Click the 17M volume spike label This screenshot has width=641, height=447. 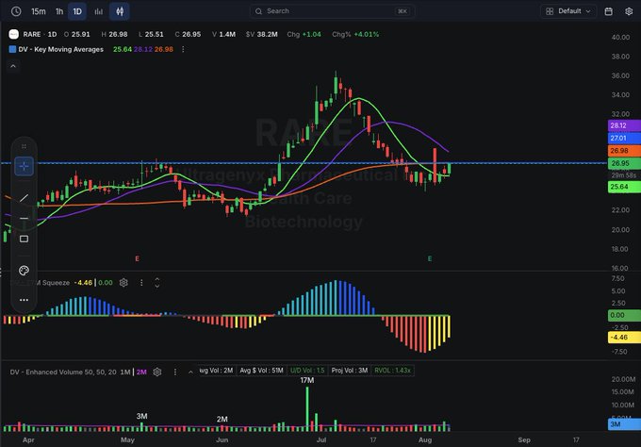click(x=307, y=380)
